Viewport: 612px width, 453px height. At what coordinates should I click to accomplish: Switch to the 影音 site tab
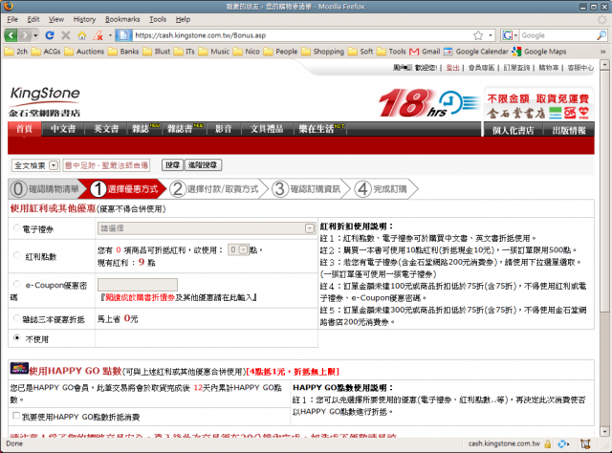pyautogui.click(x=224, y=129)
